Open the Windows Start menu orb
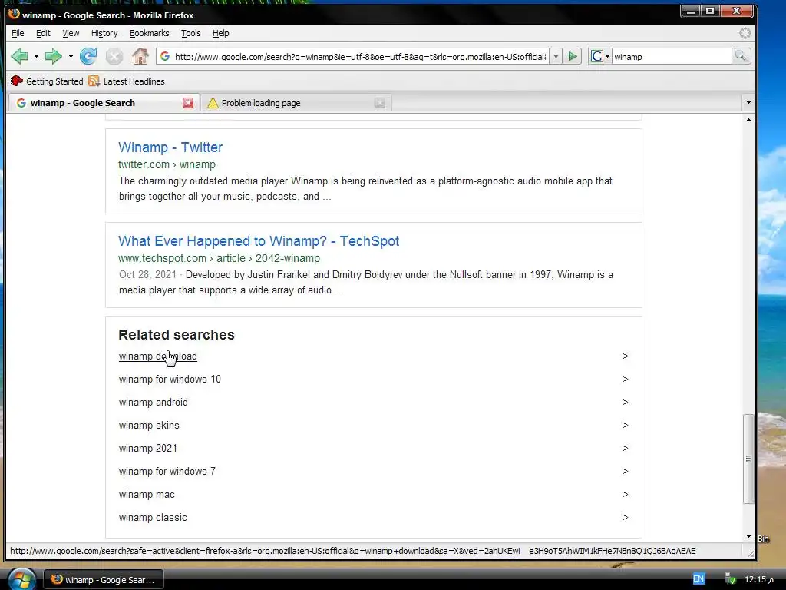Screen dimensions: 786x590 click(21, 581)
